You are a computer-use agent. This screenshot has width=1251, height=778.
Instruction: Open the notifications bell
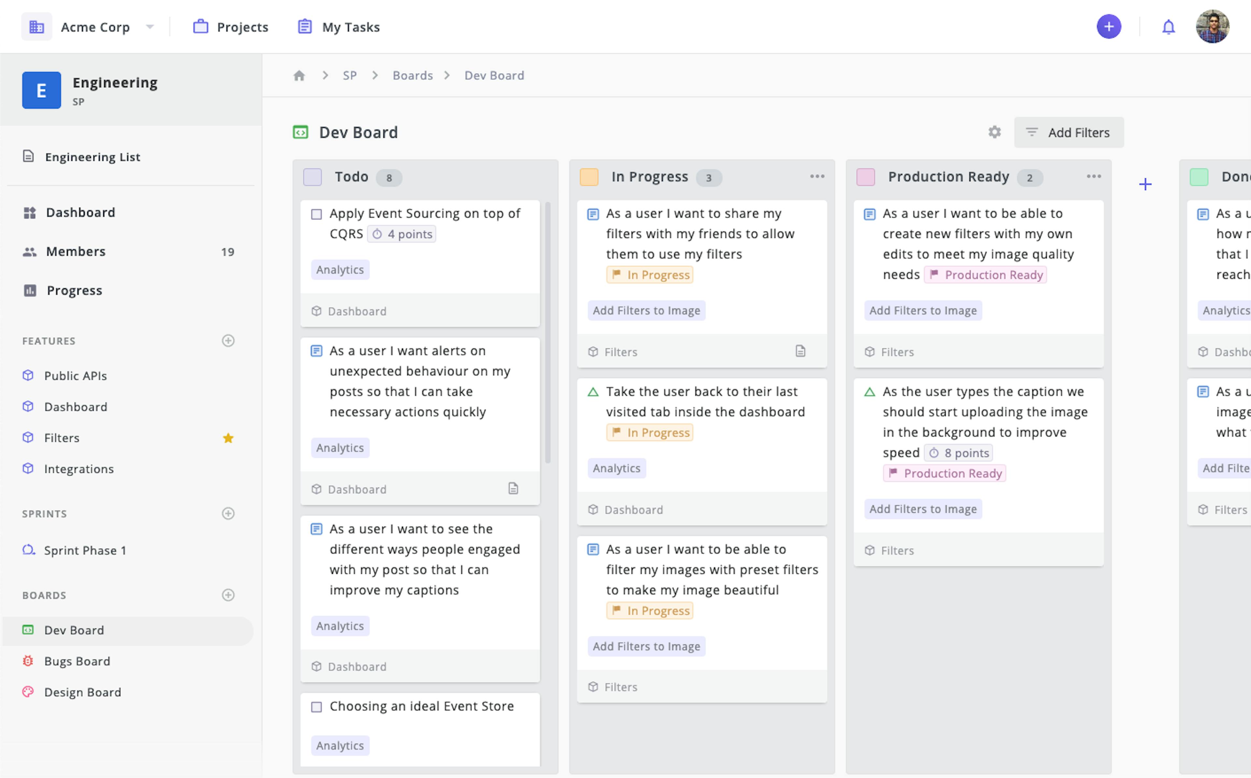(1168, 27)
